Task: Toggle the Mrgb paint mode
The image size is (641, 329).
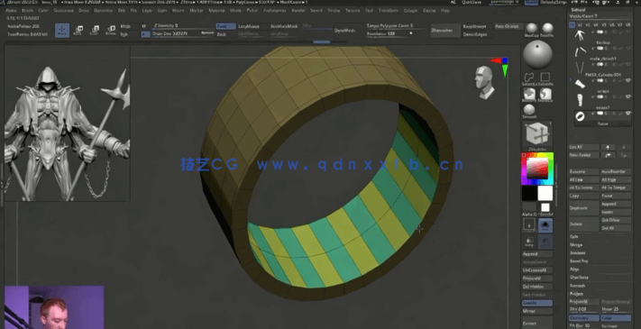Action: click(129, 26)
